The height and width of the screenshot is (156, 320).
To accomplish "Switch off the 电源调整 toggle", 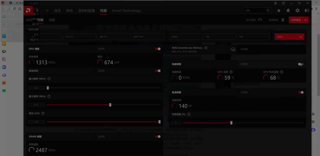I will point(301,92).
